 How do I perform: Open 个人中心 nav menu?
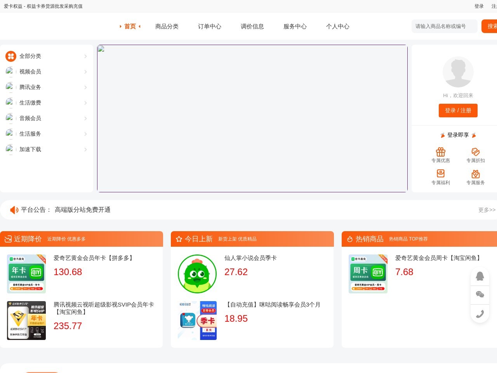(x=338, y=26)
